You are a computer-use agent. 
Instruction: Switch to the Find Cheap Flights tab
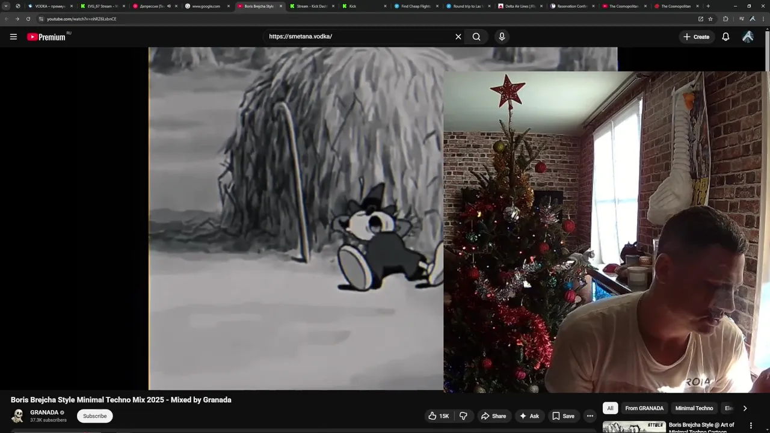[x=416, y=6]
